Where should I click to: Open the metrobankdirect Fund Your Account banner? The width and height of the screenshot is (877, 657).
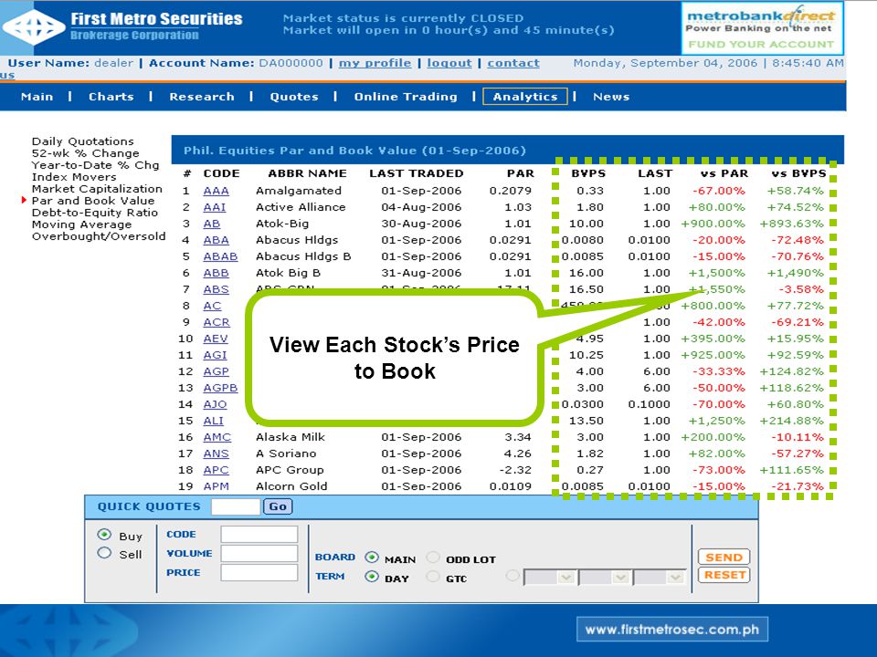(762, 28)
